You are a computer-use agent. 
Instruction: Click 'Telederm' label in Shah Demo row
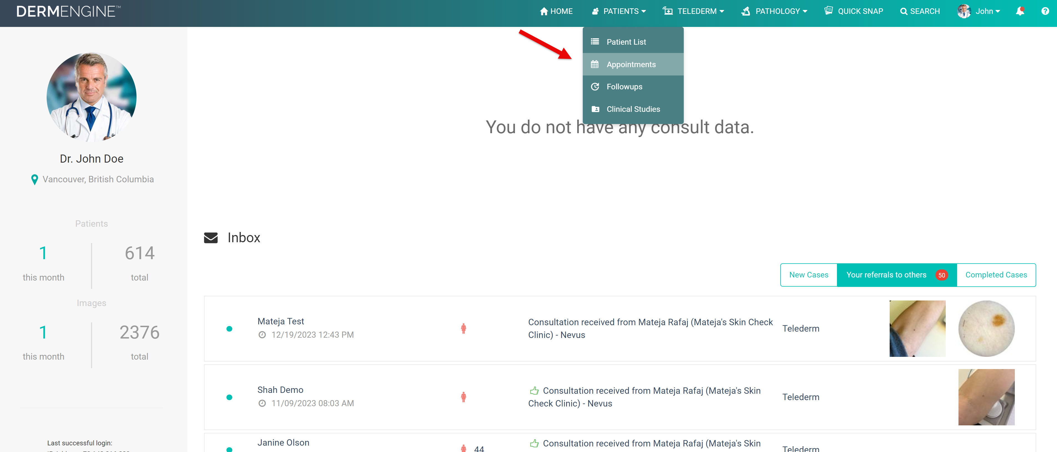click(801, 397)
